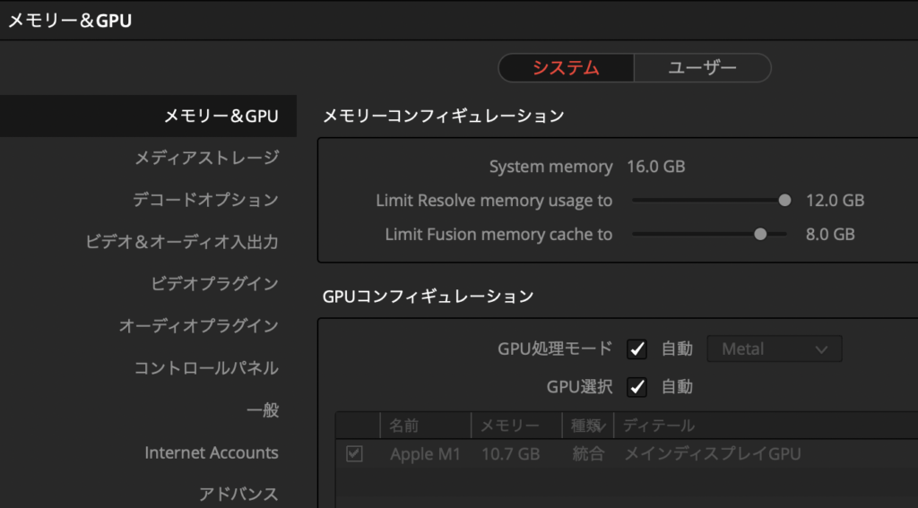Open the コントロールパネル settings
Screen dimensions: 918x508
click(207, 368)
